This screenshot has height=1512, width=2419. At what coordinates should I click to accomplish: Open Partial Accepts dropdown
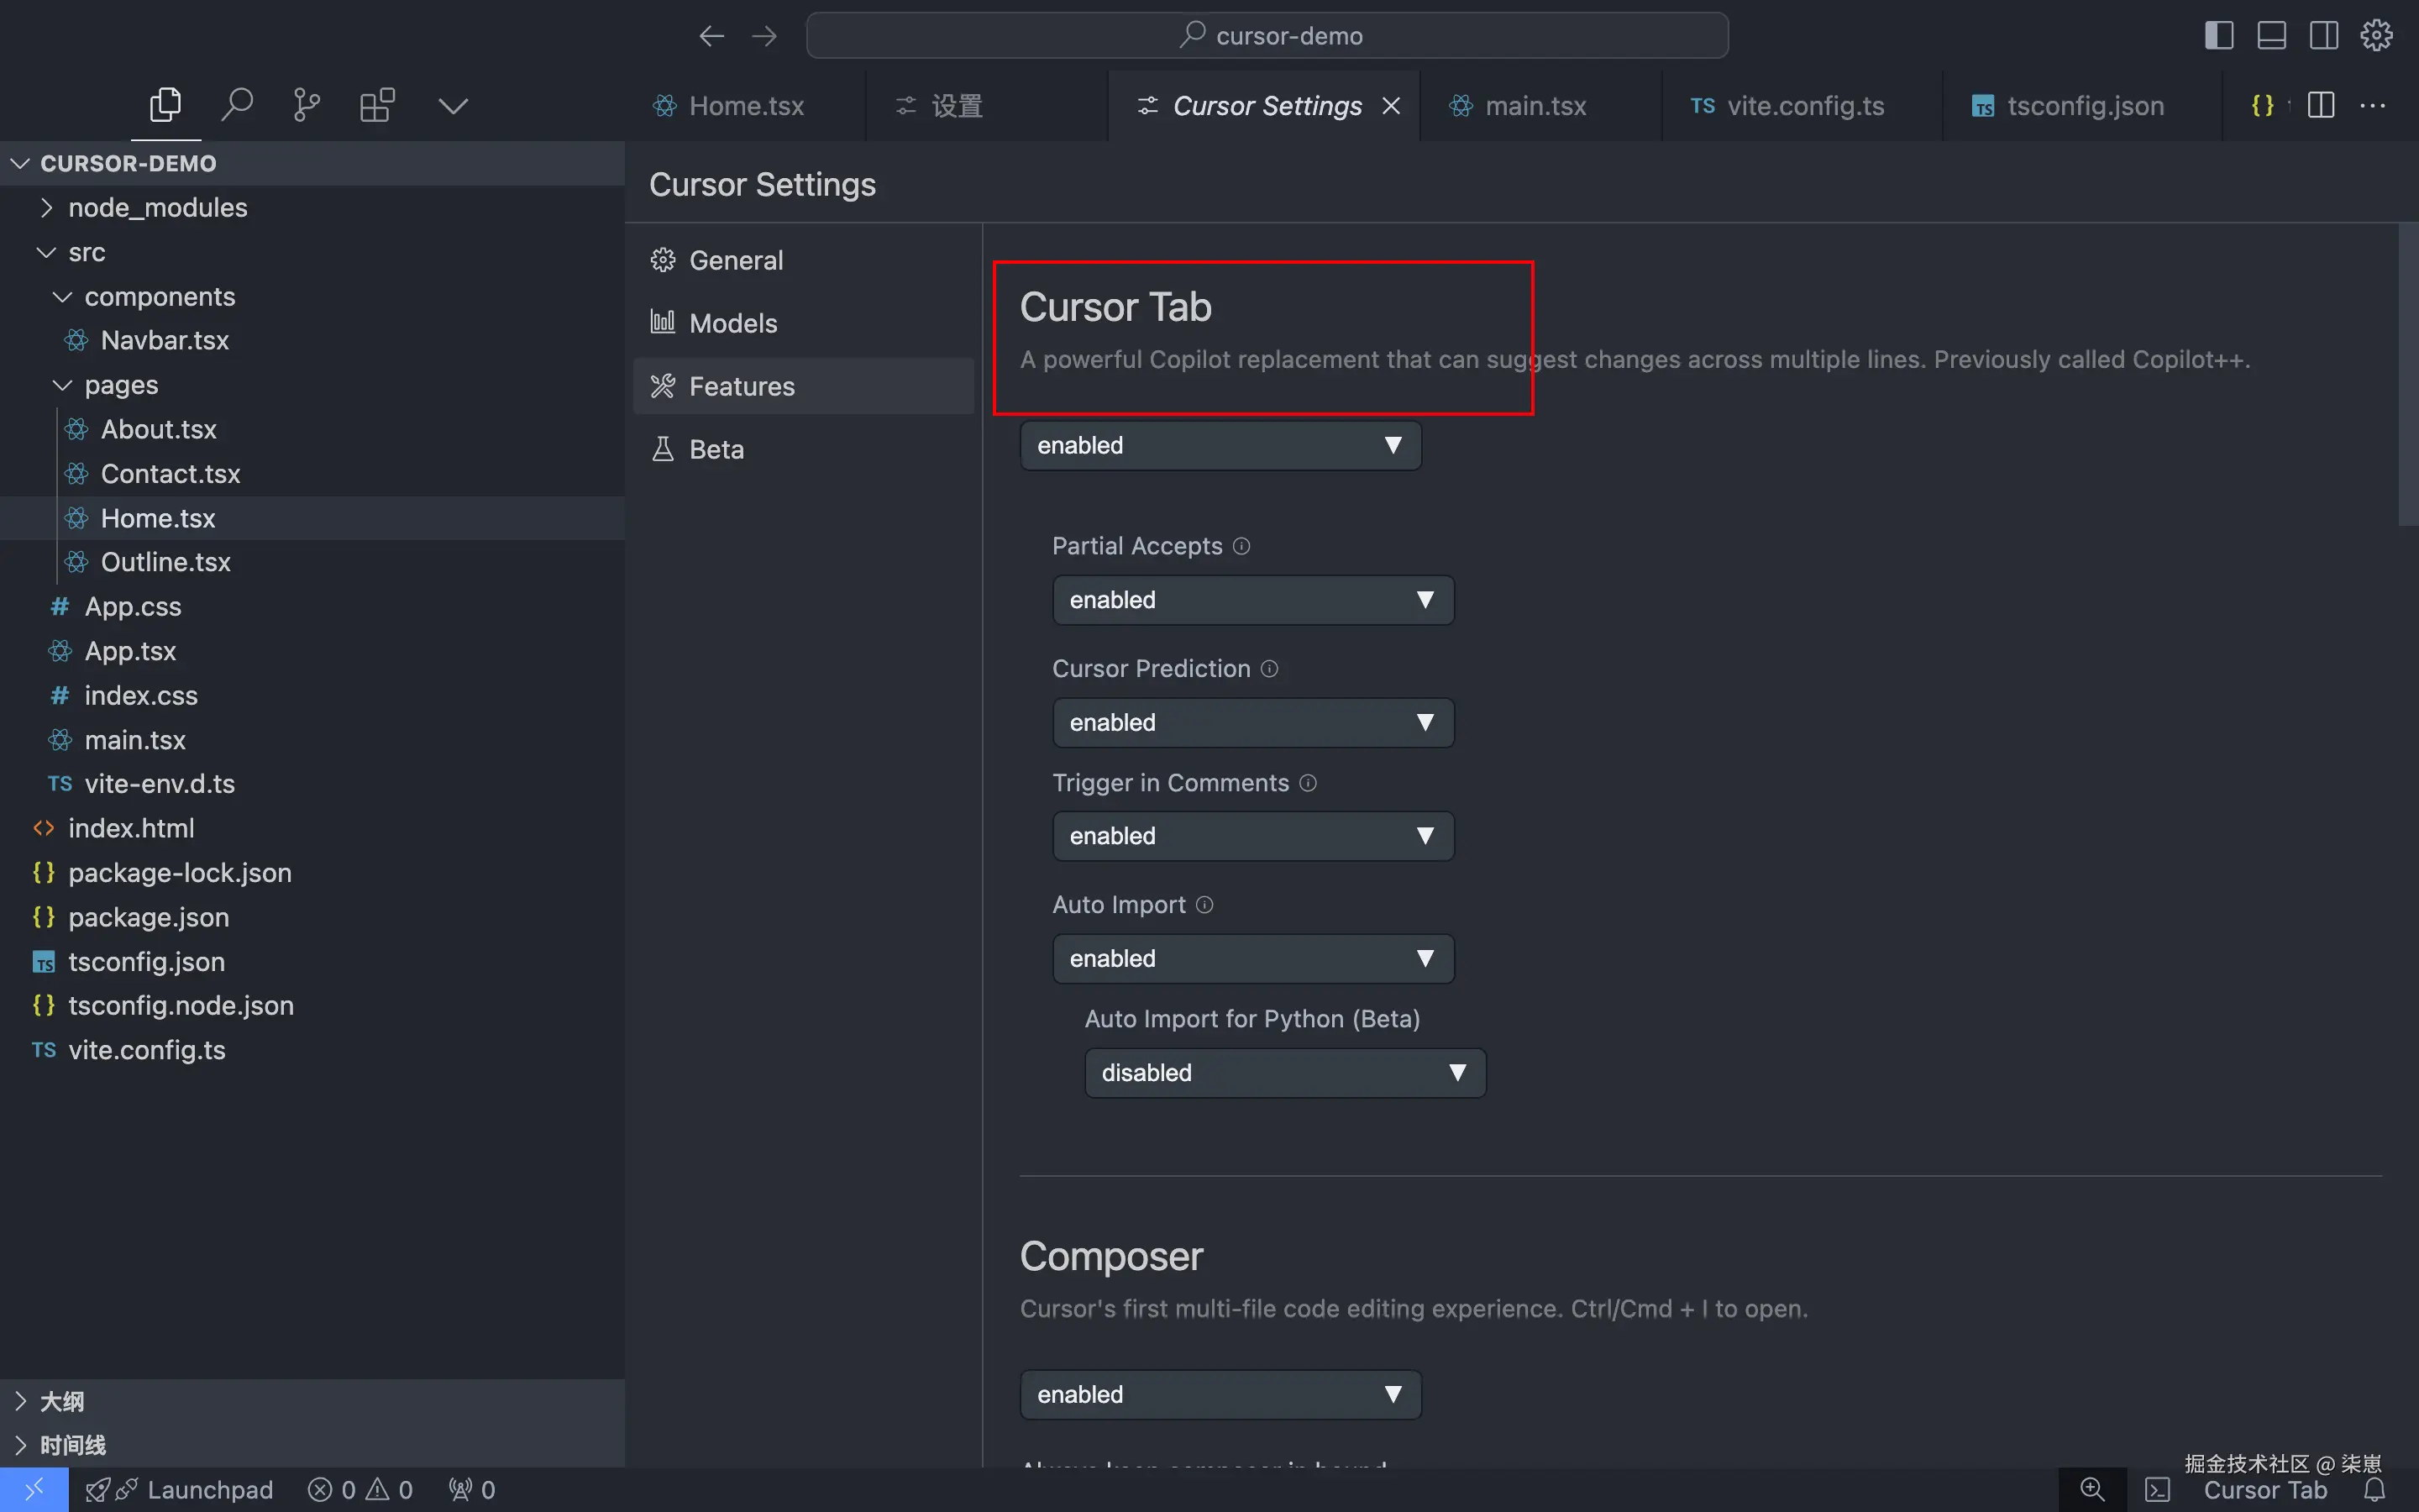(1252, 600)
